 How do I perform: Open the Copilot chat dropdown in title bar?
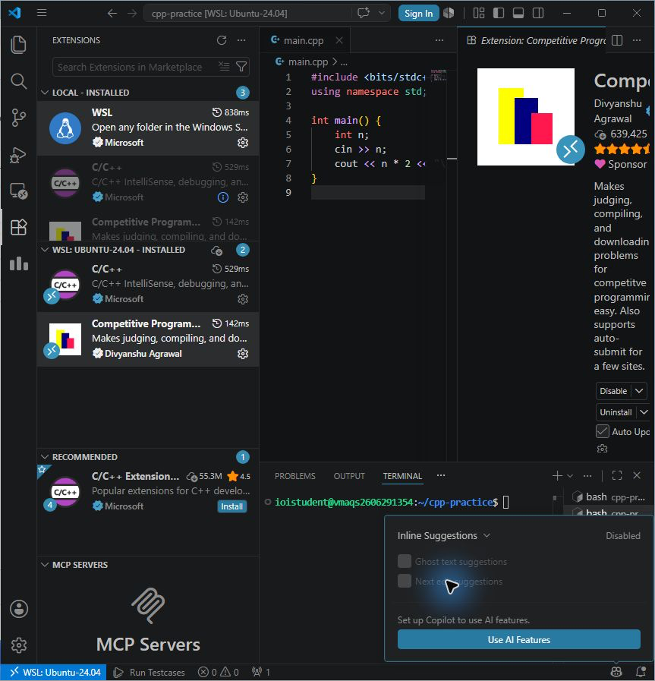click(382, 13)
